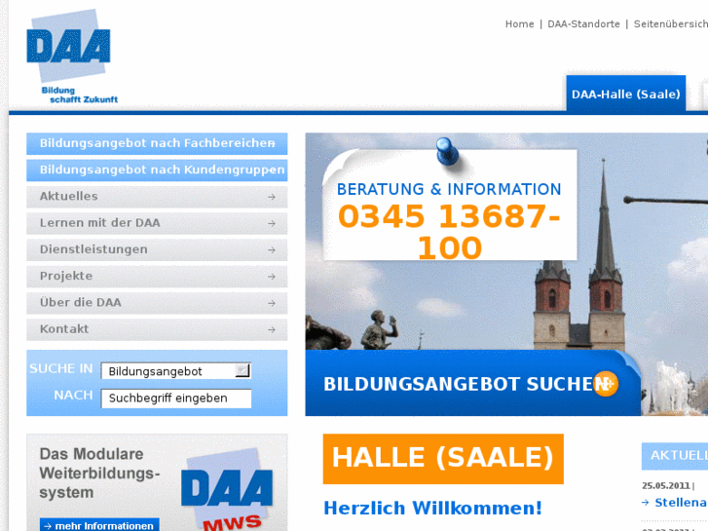Click the Suchbegriff eingeben search field
Viewport: 708px width, 531px height.
tap(175, 398)
